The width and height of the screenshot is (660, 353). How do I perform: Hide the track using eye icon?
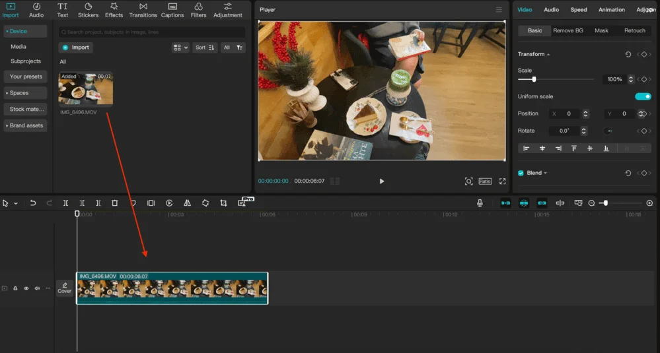[26, 288]
